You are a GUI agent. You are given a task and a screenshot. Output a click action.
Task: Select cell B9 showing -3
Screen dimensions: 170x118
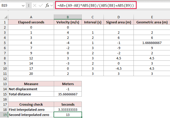point(68,63)
